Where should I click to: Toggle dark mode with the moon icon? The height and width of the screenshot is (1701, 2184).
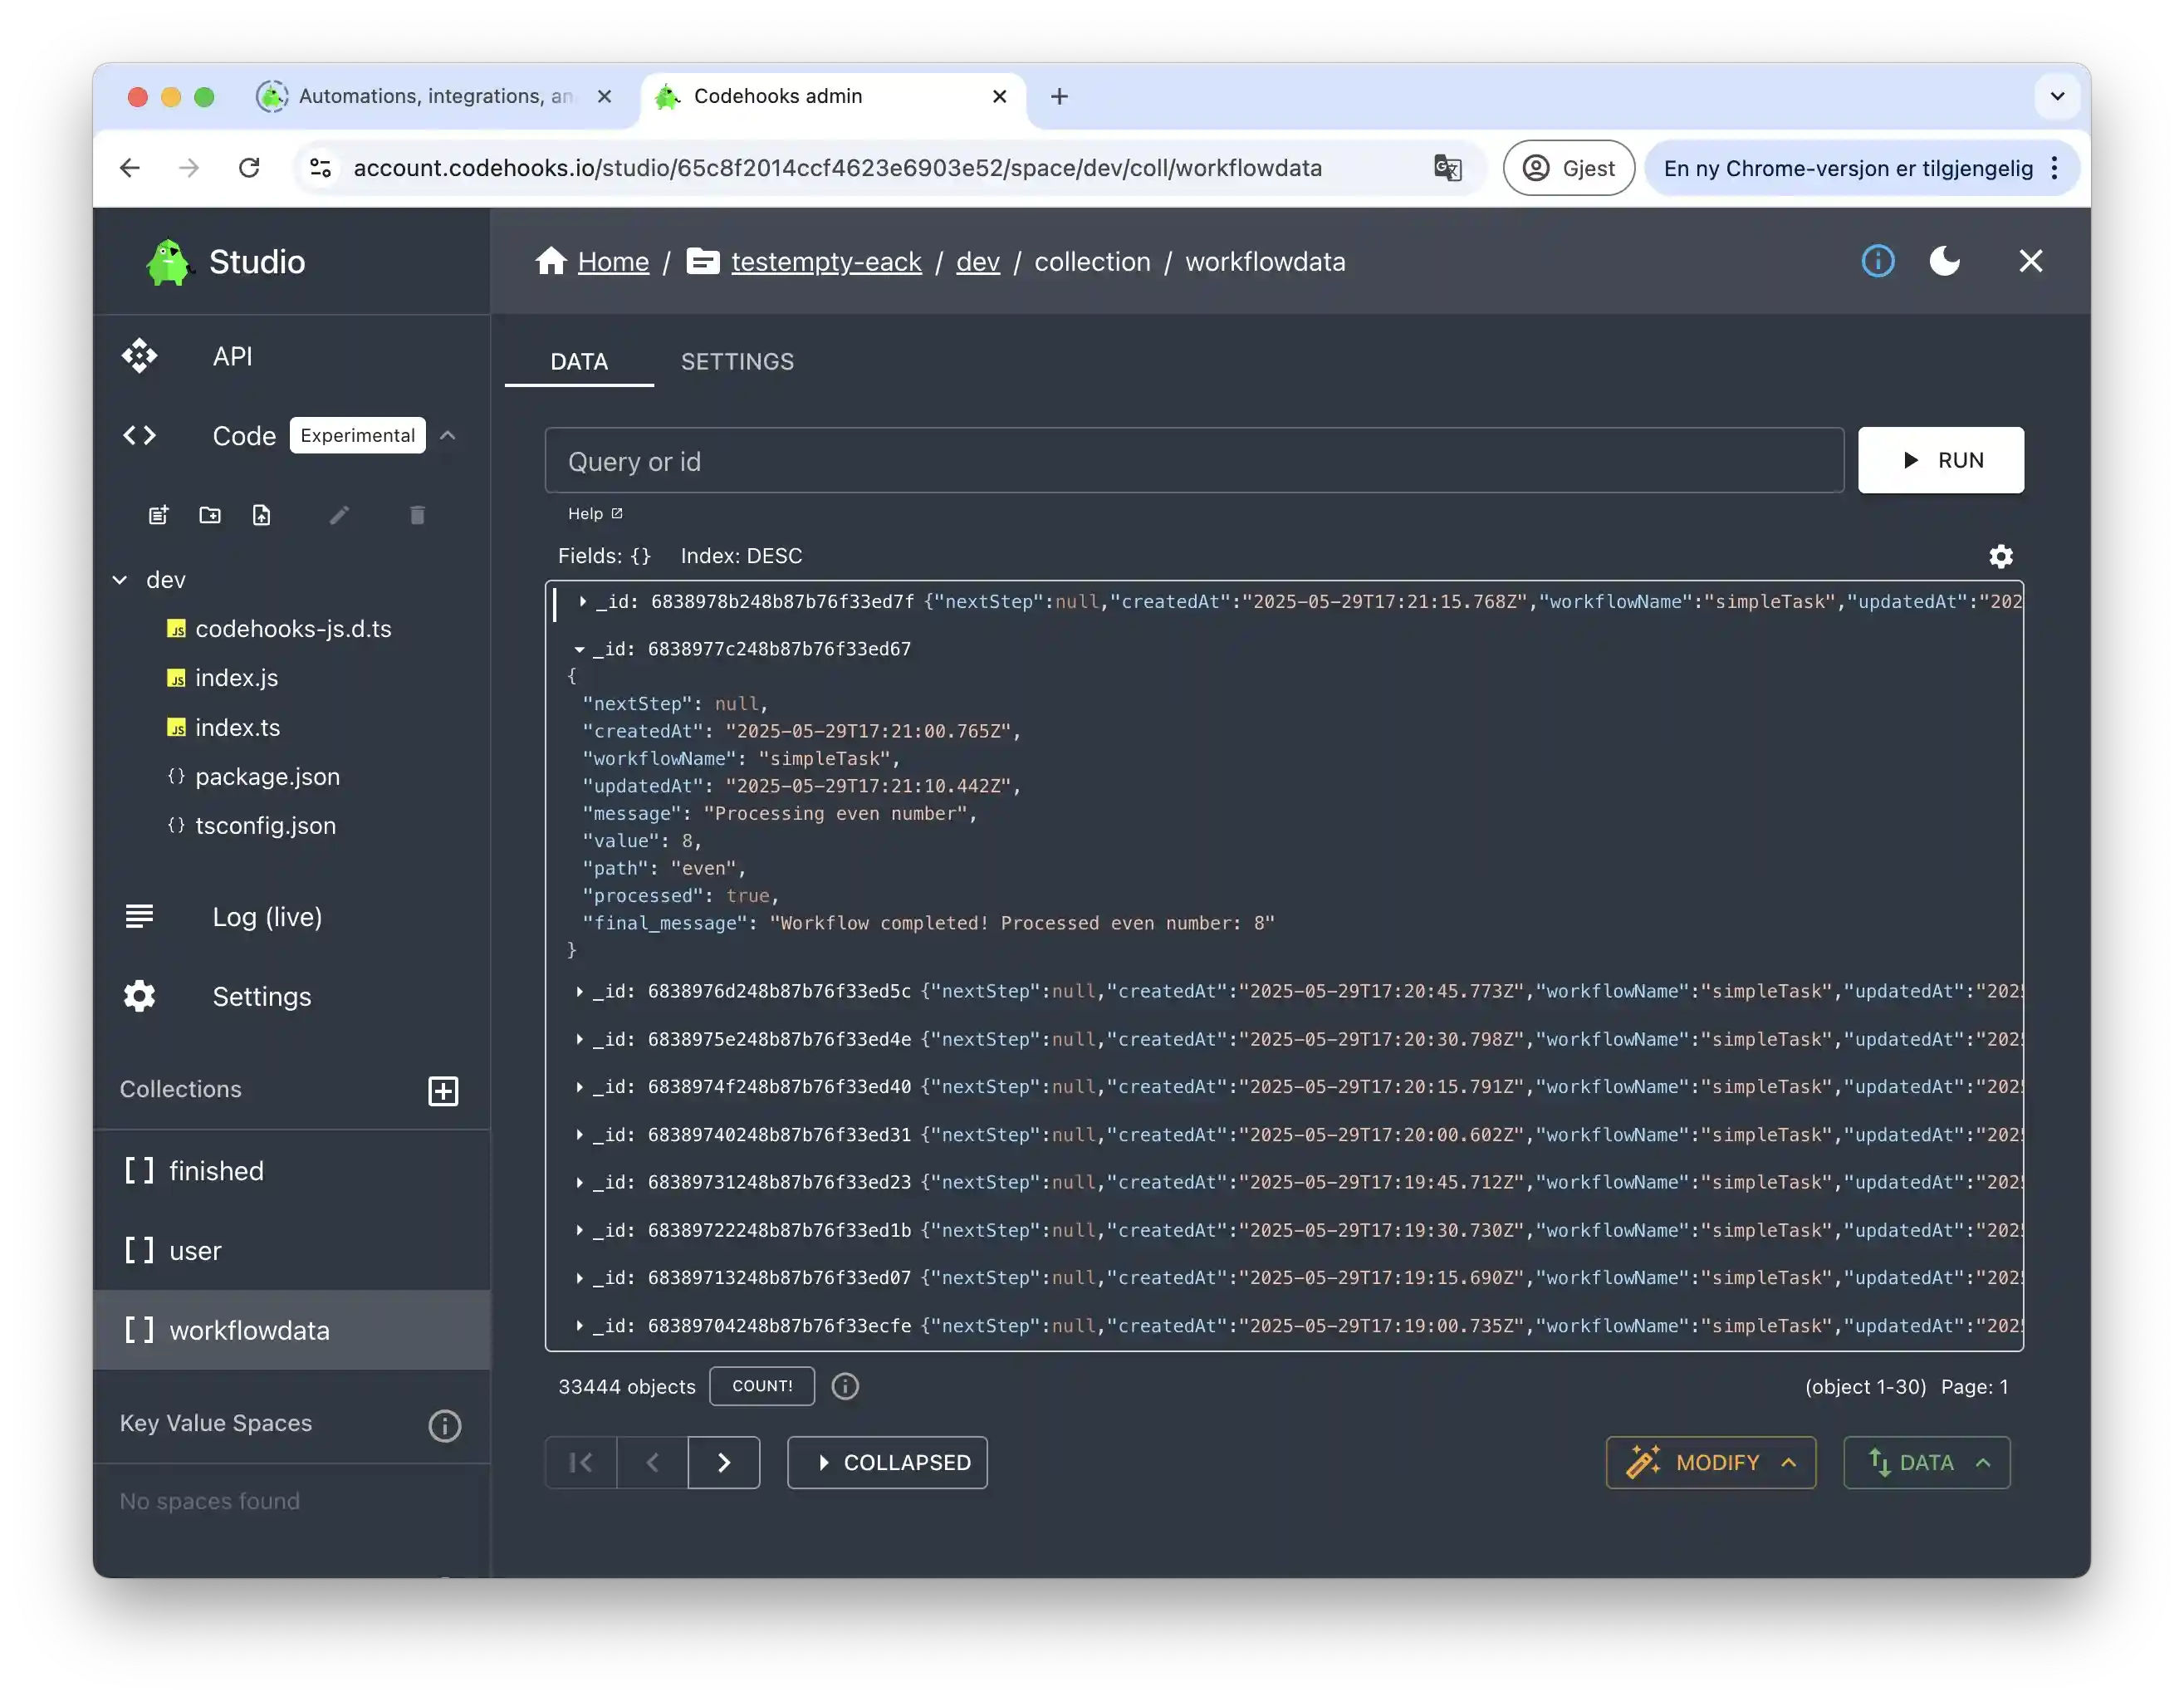[1945, 261]
